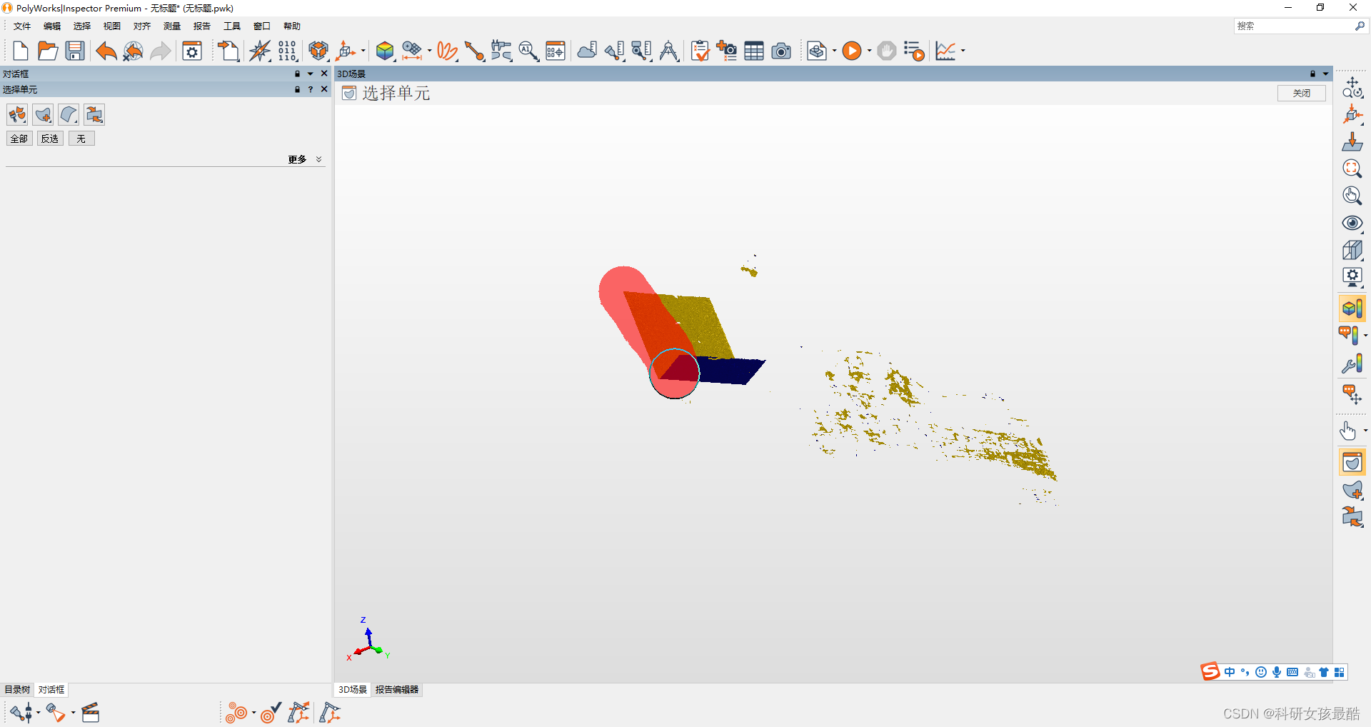Toggle the pin on the 3D场景 panel
The width and height of the screenshot is (1371, 727).
[x=1312, y=74]
